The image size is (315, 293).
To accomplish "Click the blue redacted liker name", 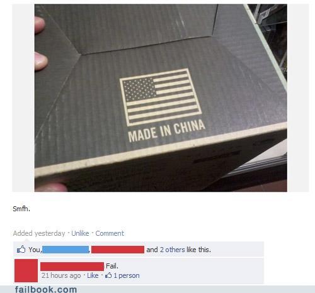I will coord(66,250).
